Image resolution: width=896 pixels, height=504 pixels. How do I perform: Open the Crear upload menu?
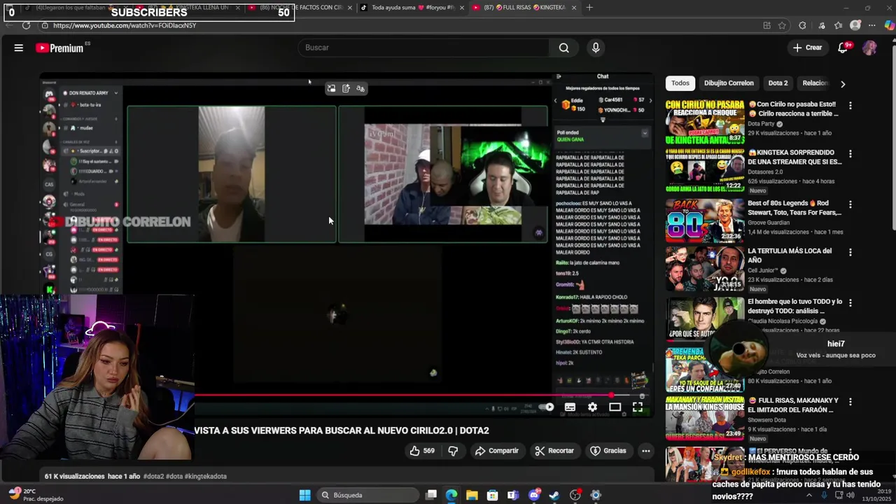click(807, 48)
